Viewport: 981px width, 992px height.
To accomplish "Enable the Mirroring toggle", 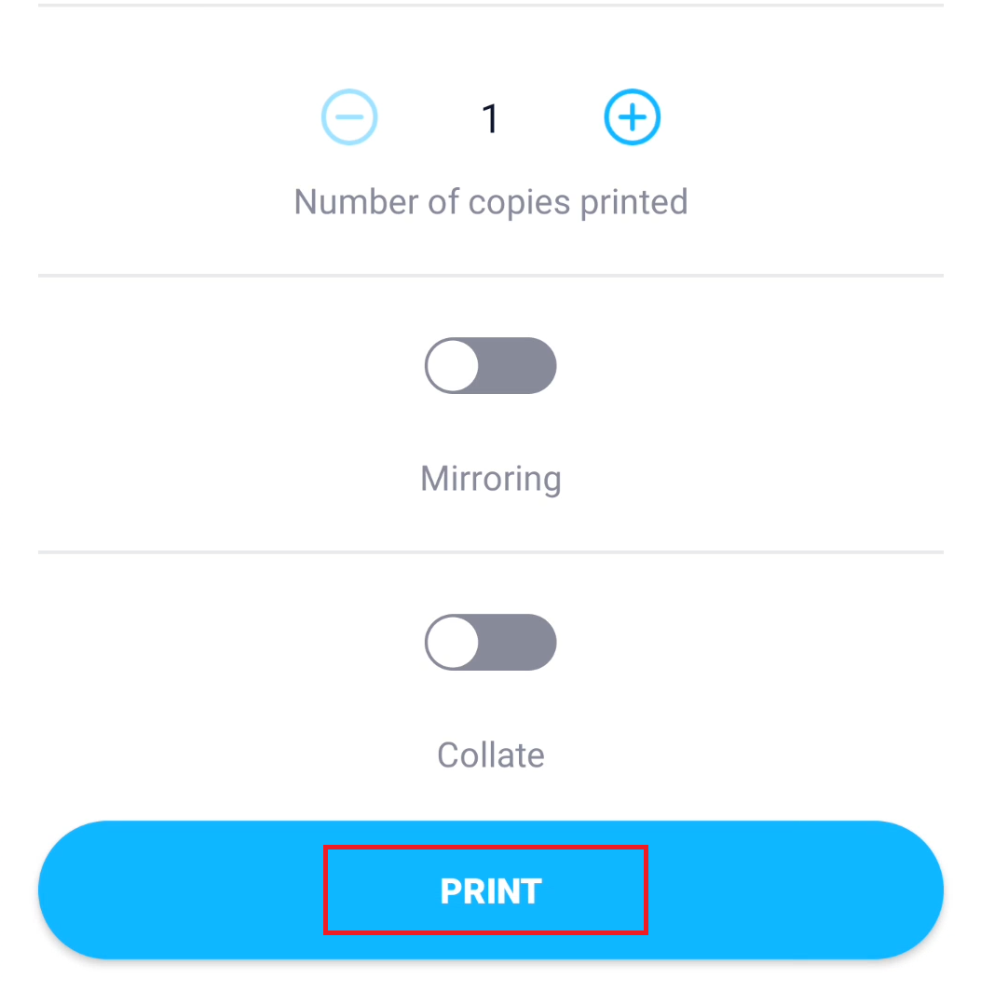I will click(x=490, y=365).
